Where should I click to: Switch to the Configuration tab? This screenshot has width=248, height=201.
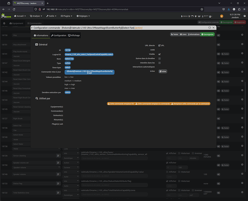tap(59, 35)
